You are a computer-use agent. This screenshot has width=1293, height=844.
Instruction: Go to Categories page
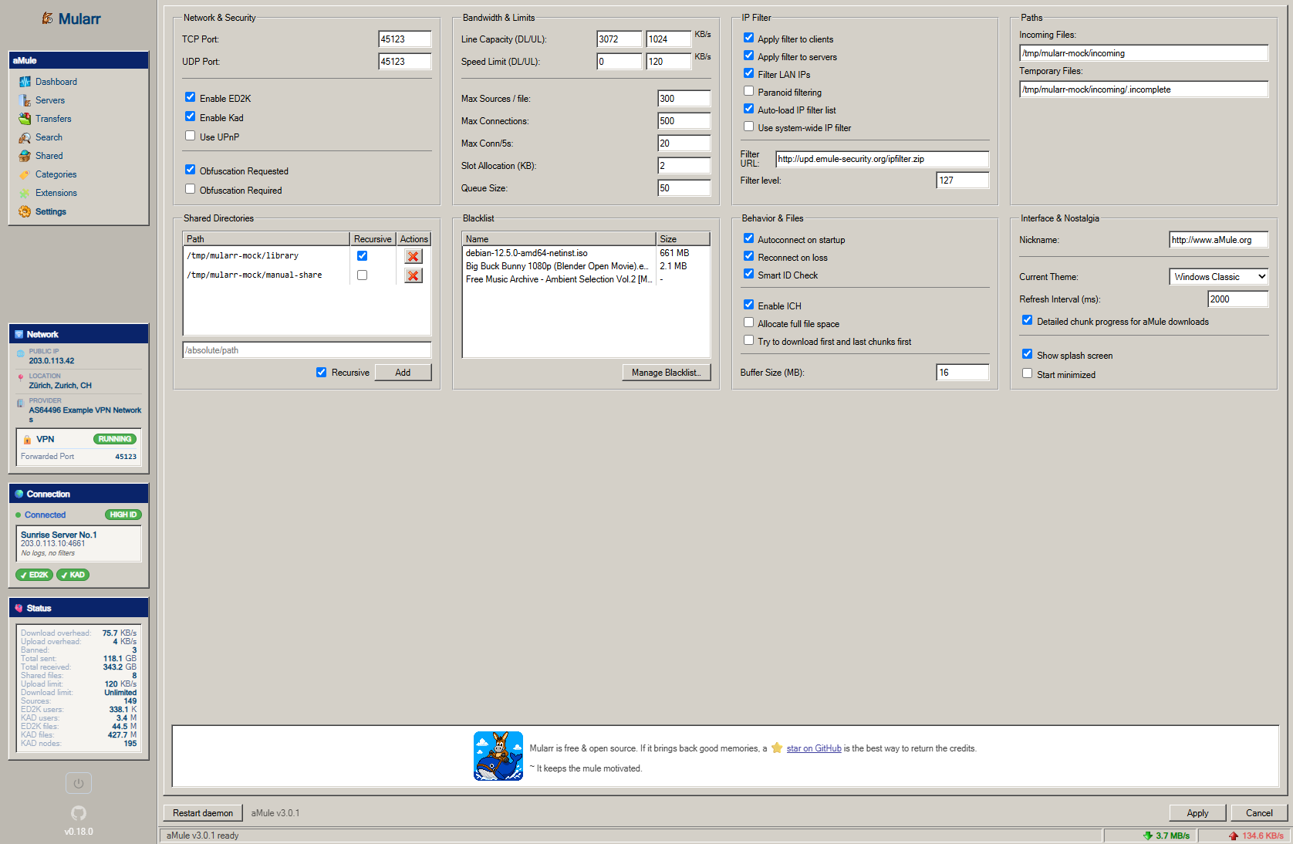pos(56,174)
